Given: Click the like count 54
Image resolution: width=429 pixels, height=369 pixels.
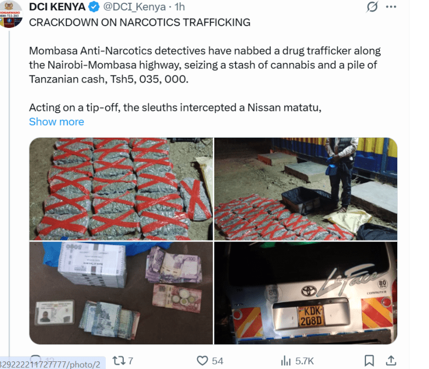Looking at the screenshot, I should click(218, 361).
